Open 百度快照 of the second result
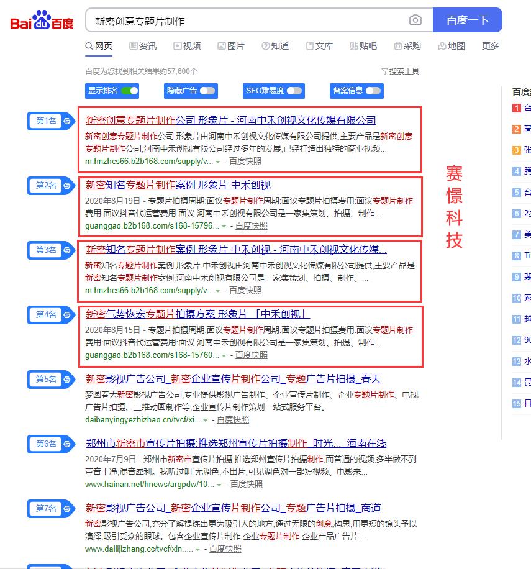531x569 pixels. click(x=252, y=225)
